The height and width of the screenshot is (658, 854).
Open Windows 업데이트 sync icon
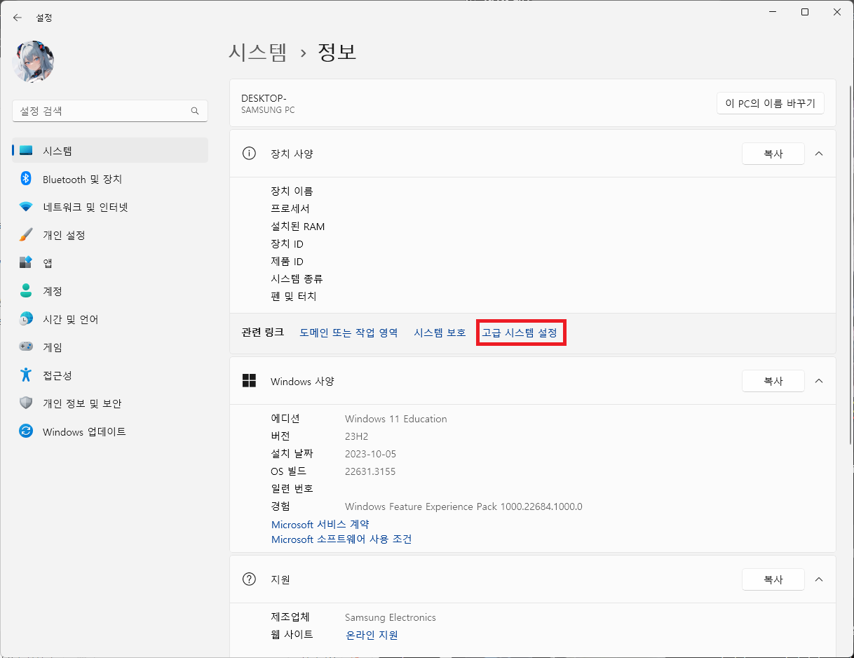(x=26, y=431)
